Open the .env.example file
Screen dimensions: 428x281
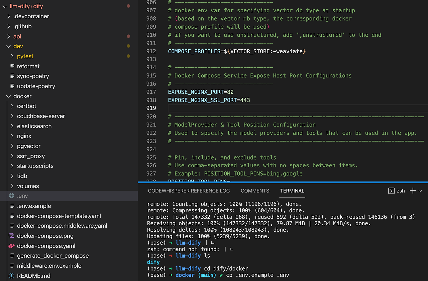click(x=34, y=206)
